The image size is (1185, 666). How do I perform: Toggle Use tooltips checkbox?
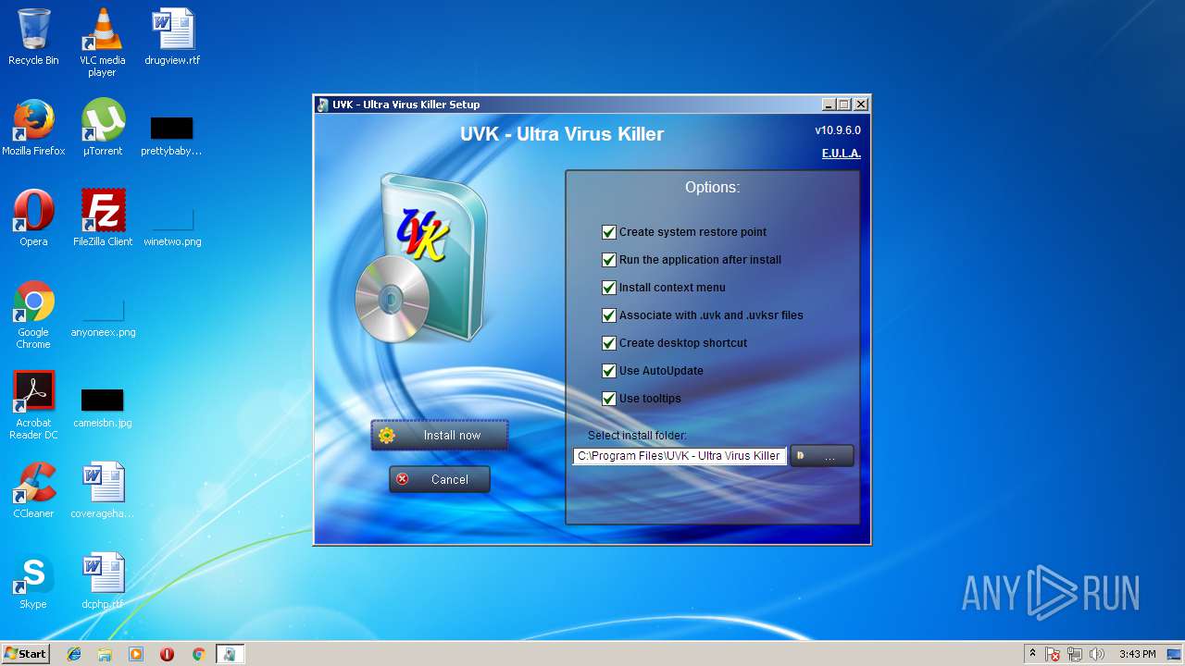pos(609,399)
